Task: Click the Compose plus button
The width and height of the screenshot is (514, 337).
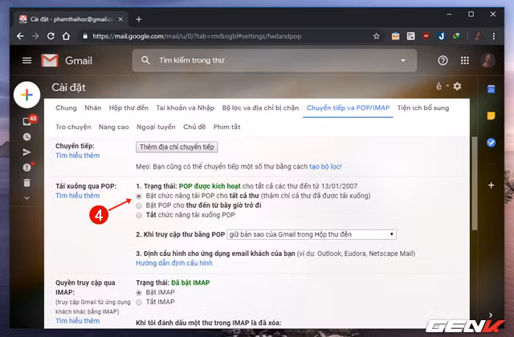Action: (27, 95)
